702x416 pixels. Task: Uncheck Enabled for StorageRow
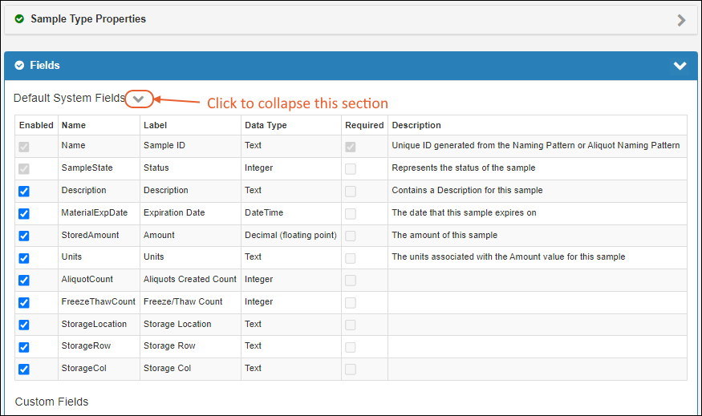[24, 347]
